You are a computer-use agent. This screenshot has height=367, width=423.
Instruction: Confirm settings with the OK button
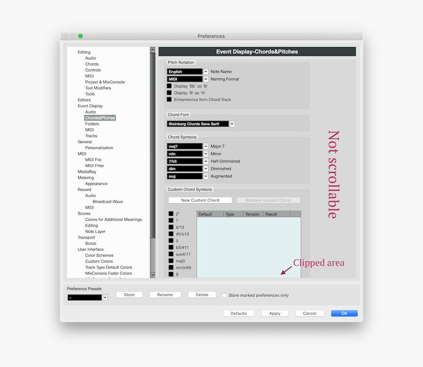tap(344, 313)
